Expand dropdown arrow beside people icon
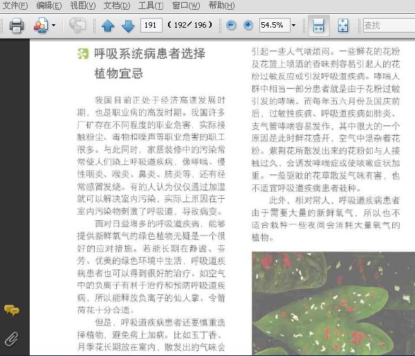The width and height of the screenshot is (415, 356). pos(54,26)
